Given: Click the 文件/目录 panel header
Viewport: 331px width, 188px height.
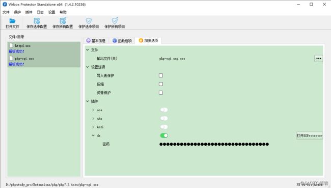Looking at the screenshot, I should pos(16,37).
